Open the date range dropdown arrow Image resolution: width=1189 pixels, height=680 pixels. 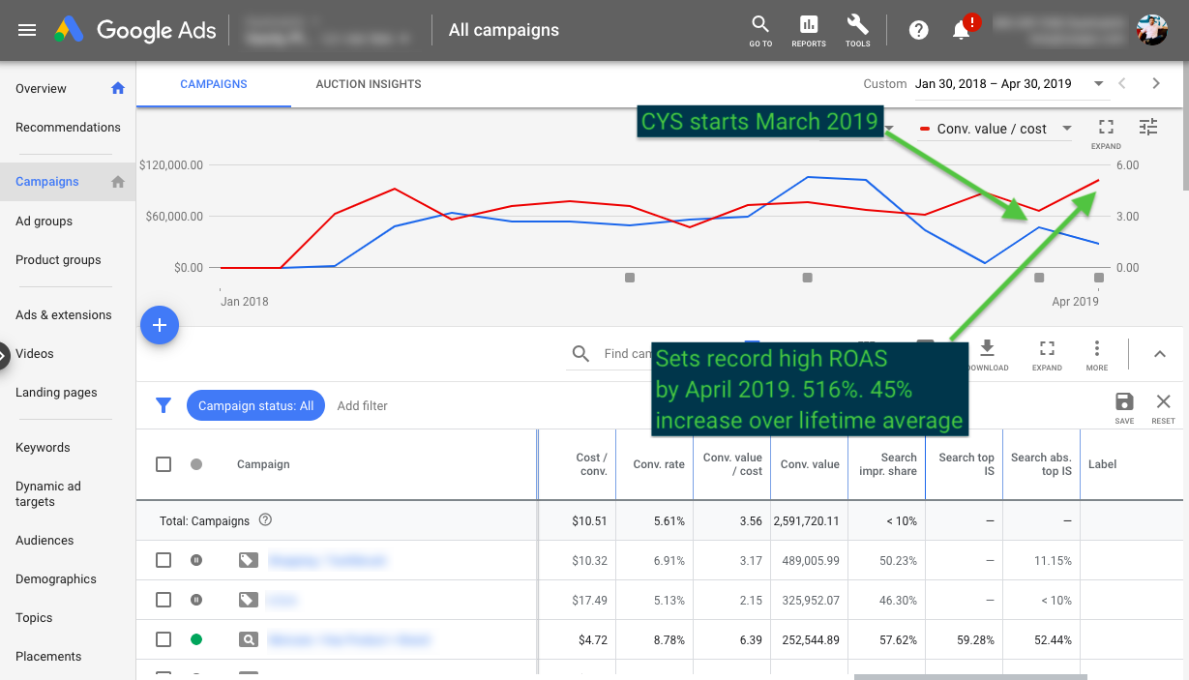point(1098,84)
